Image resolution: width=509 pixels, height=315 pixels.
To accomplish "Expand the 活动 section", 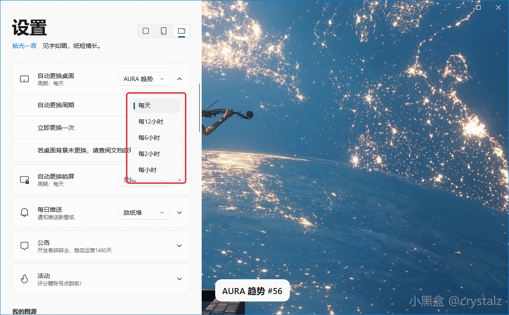I will (179, 279).
